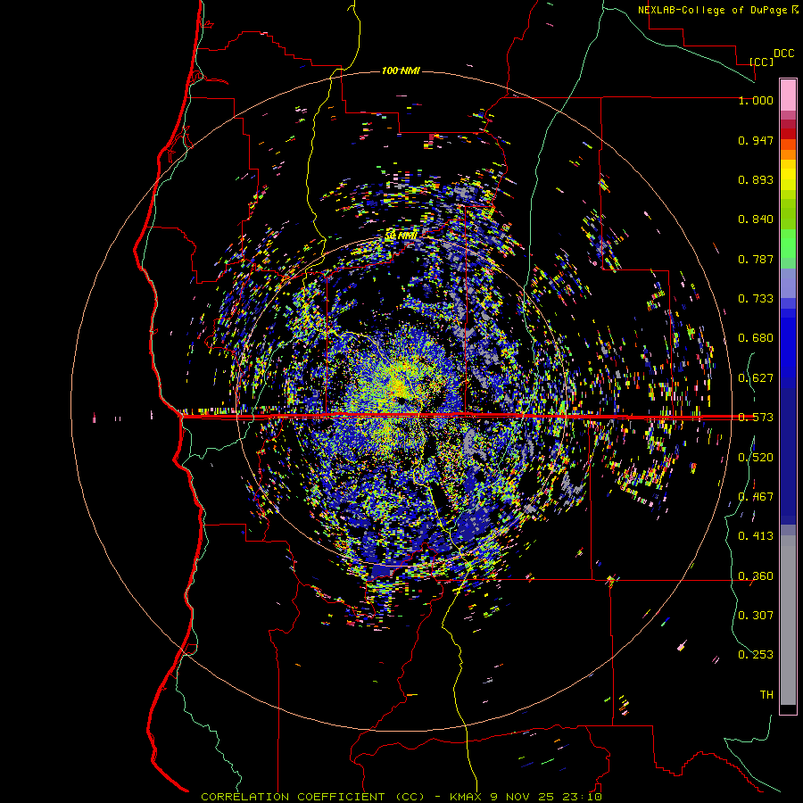This screenshot has width=803, height=803.
Task: Click the 50 NMI range ring label
Action: point(401,236)
